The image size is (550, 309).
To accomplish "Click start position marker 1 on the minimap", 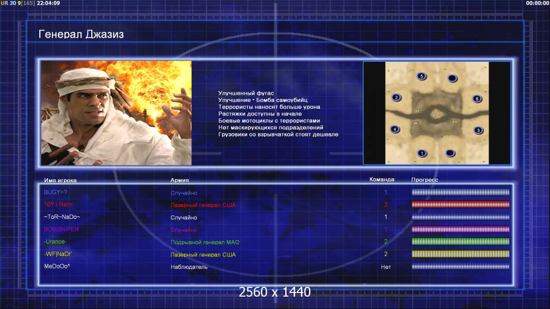I will (422, 153).
